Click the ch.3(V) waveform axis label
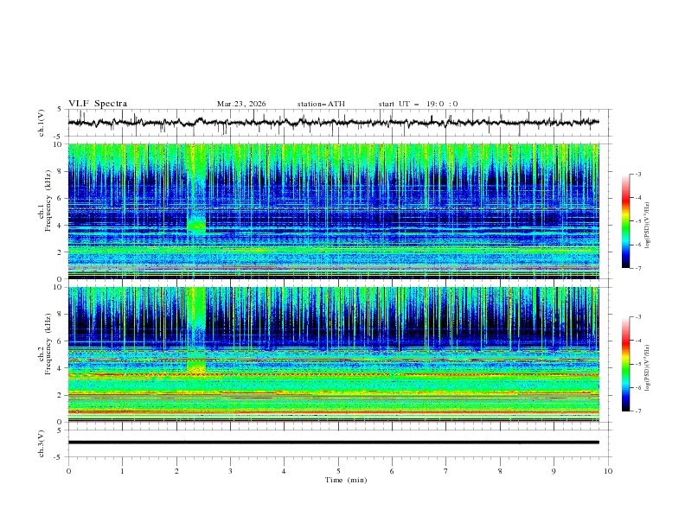The height and width of the screenshot is (529, 685). tap(42, 443)
